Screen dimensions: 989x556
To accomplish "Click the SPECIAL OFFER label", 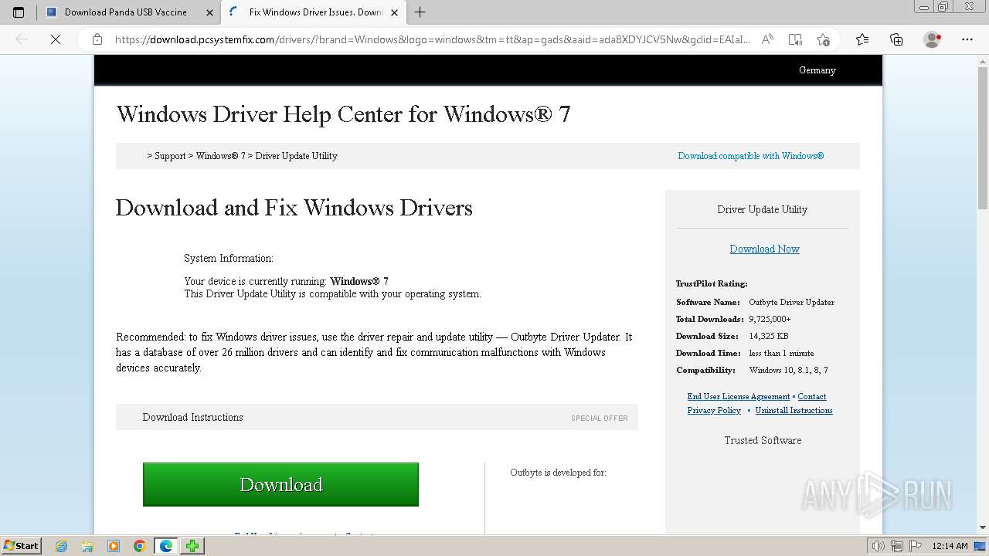I will [x=600, y=419].
